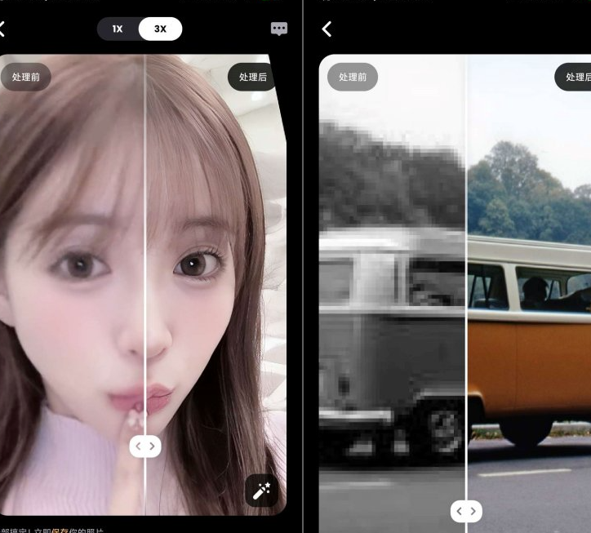Tap the magic wand enhance icon
The width and height of the screenshot is (591, 533).
pyautogui.click(x=261, y=491)
